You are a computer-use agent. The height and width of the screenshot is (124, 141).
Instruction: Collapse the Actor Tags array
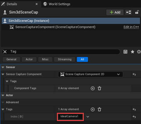[x=3, y=109]
